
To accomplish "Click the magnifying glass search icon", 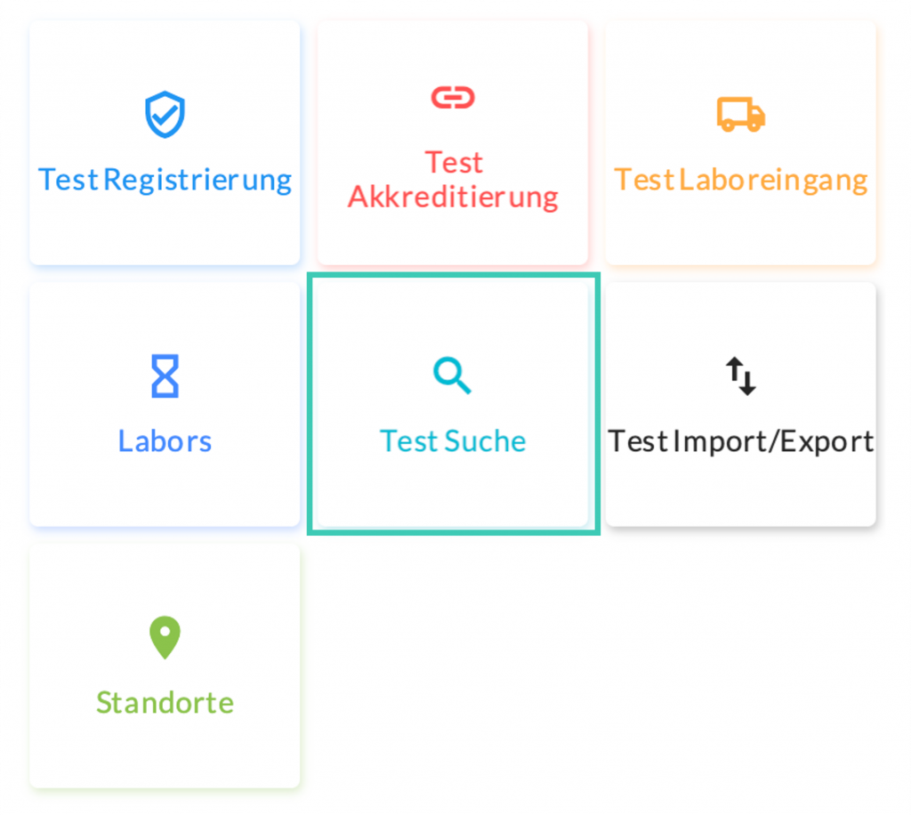I will (x=452, y=375).
